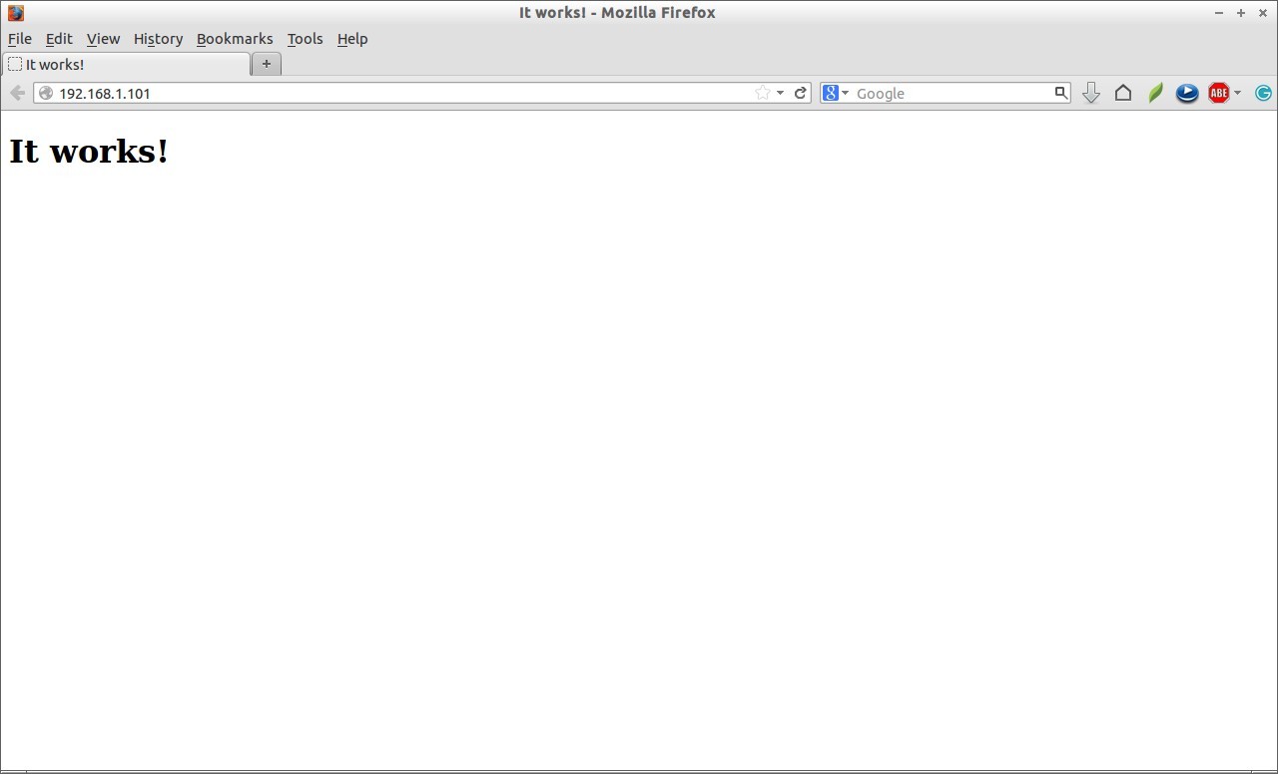The image size is (1278, 774).
Task: Open the History menu
Action: tap(158, 39)
